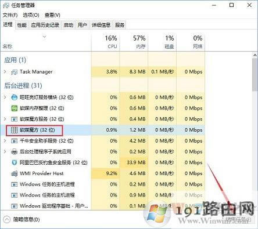The width and height of the screenshot is (258, 229).
Task: Select the 软媒内存整理 (32 位) row
Action: click(x=103, y=108)
